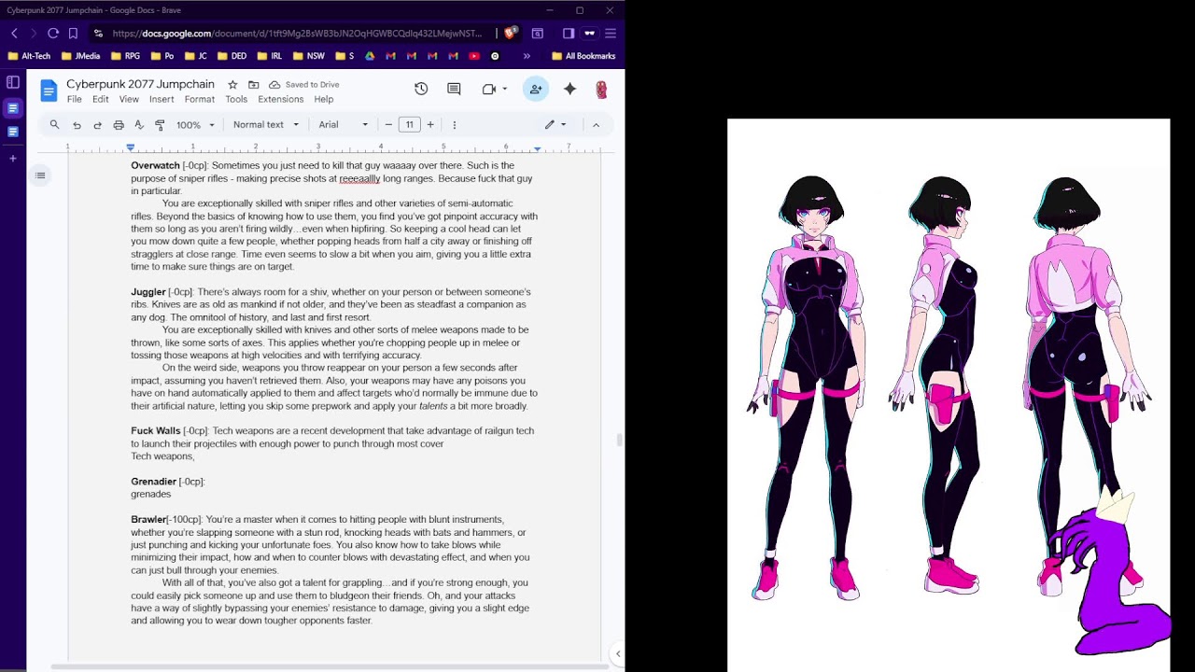Open RPG bookmark folder

coord(125,56)
